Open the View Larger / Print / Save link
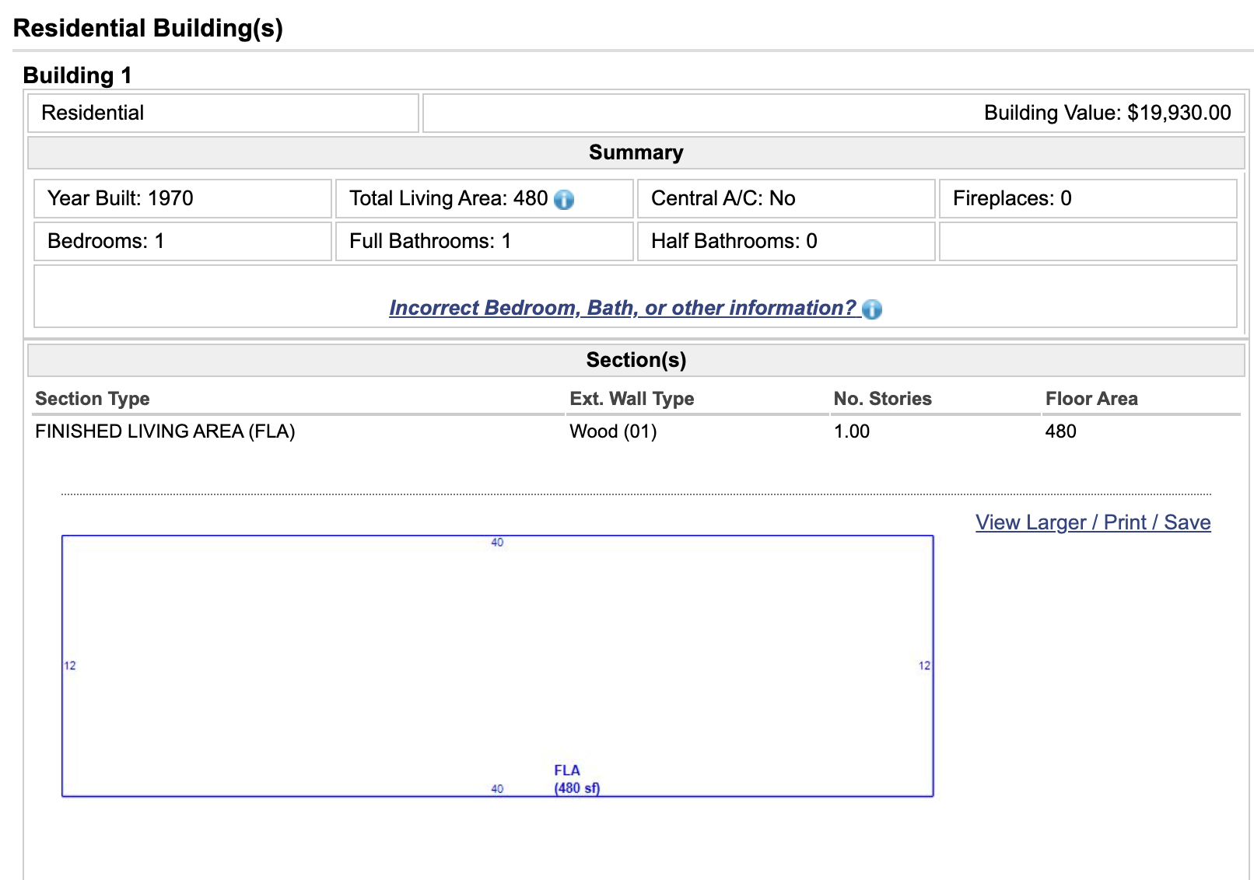 [1092, 522]
